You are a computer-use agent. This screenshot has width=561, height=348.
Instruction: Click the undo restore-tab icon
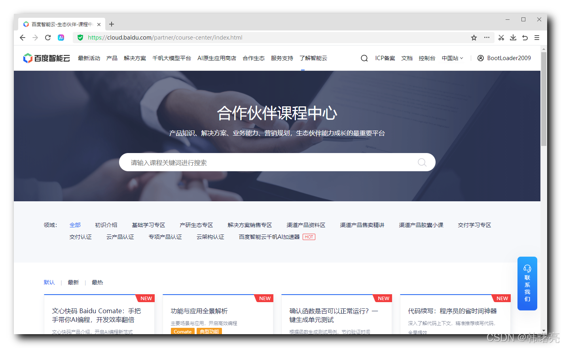click(x=525, y=38)
